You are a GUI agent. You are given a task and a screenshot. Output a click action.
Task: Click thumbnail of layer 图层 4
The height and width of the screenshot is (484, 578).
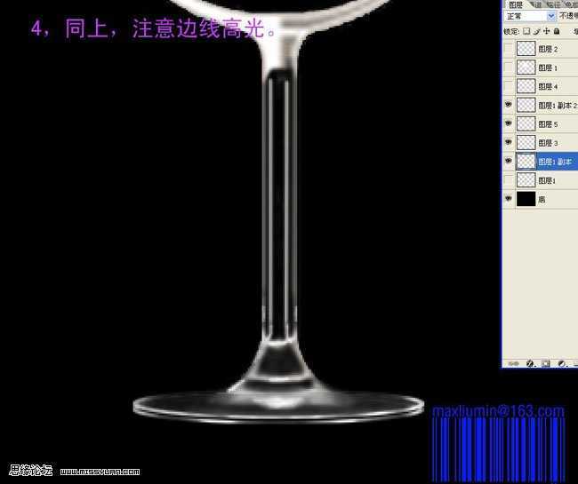pos(526,86)
